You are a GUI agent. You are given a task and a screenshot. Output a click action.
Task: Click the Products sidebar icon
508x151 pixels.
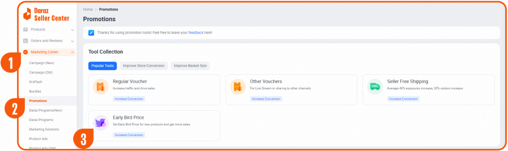point(26,30)
